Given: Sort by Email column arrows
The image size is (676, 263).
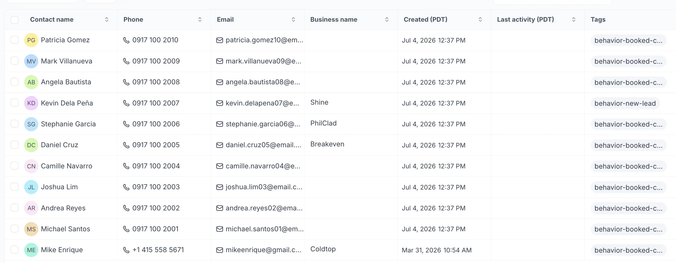Looking at the screenshot, I should (x=293, y=20).
